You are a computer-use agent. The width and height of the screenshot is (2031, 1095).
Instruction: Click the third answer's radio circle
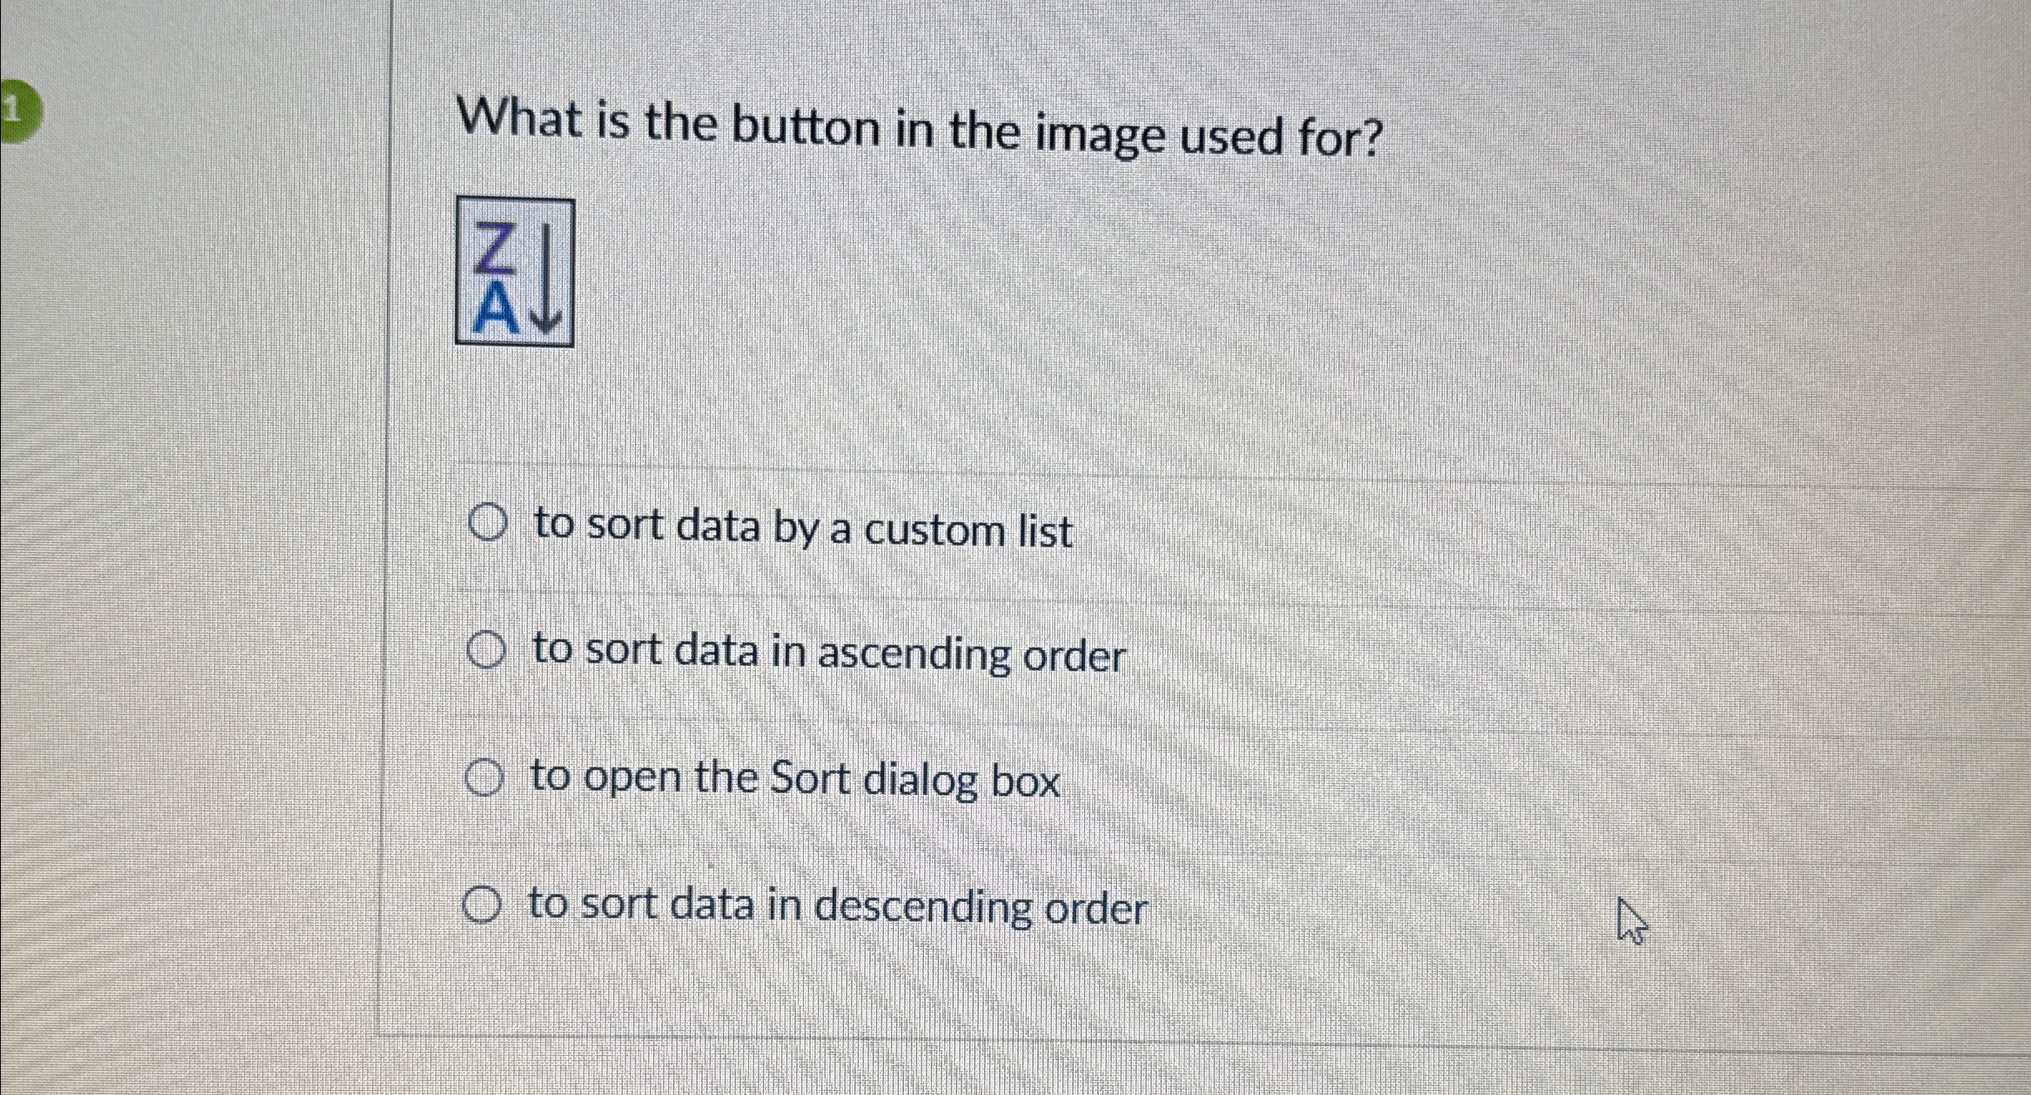click(485, 777)
